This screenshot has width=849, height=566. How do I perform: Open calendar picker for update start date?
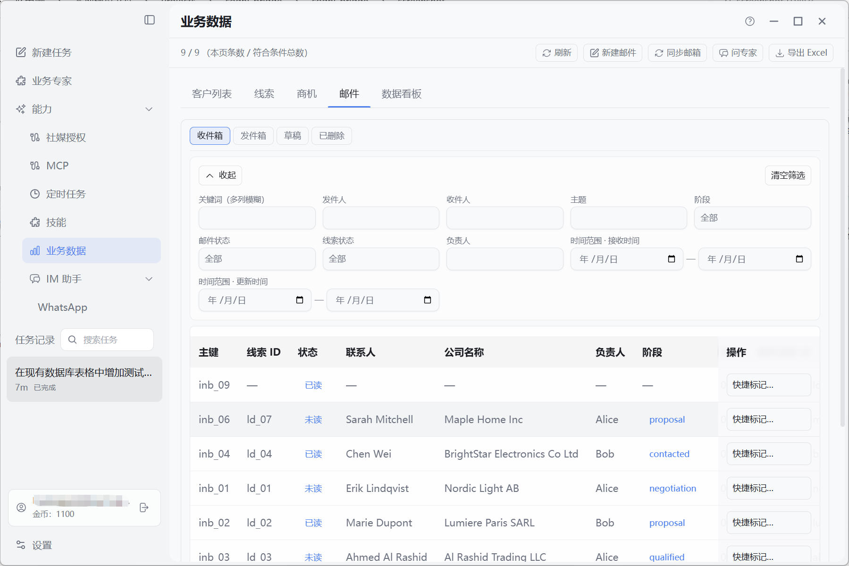pyautogui.click(x=300, y=300)
